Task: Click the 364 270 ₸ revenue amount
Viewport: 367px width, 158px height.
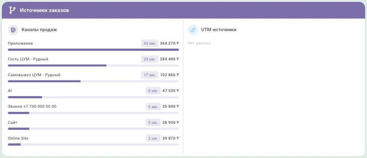Action: [169, 43]
